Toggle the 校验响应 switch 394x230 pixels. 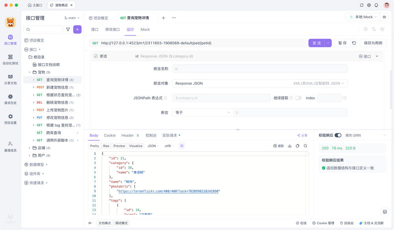click(338, 135)
